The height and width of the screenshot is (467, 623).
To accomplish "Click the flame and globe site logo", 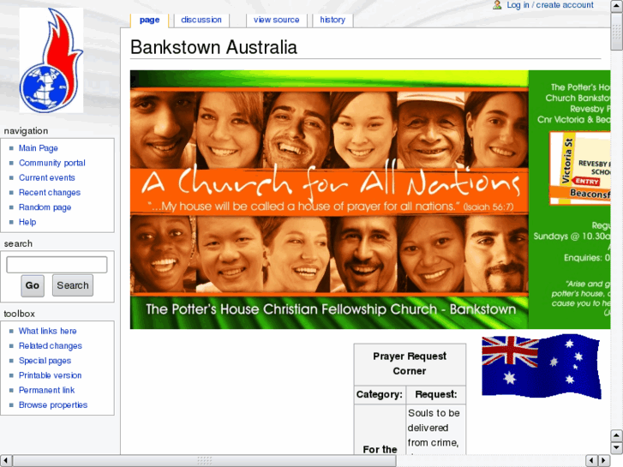I will coord(51,61).
